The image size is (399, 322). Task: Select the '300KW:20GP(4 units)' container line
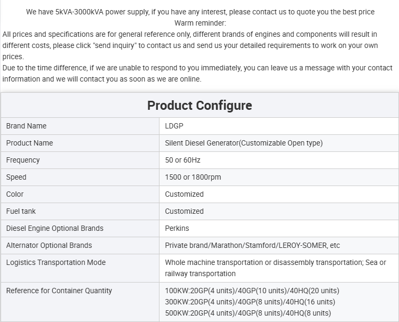[x=250, y=302]
